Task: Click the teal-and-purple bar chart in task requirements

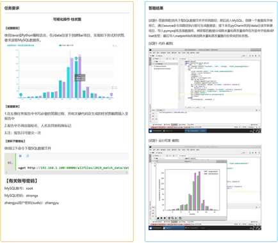Action: tap(62, 72)
